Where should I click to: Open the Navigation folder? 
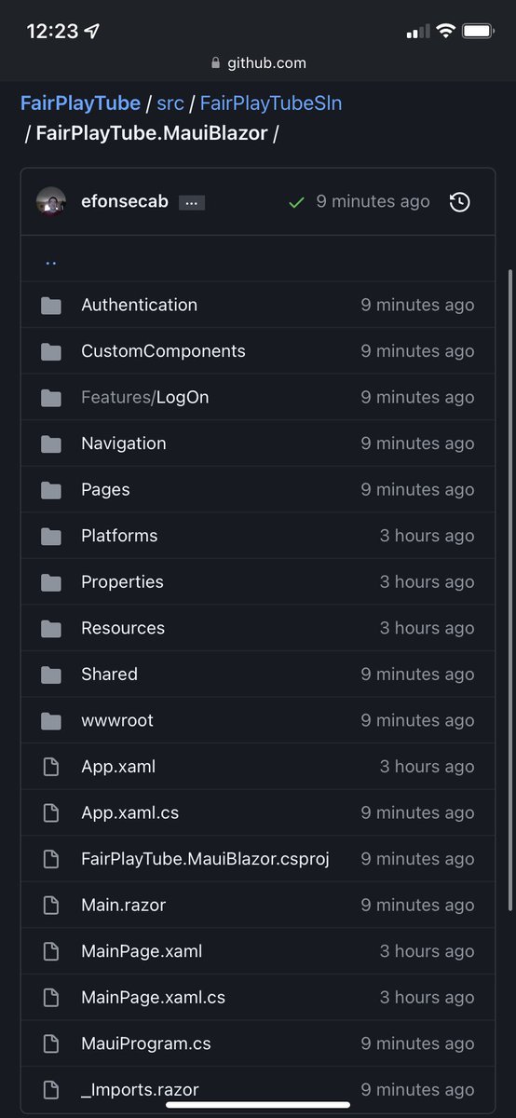click(124, 443)
